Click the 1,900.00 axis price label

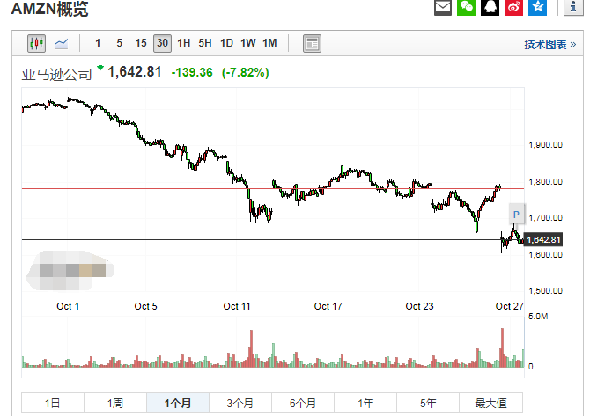(545, 145)
